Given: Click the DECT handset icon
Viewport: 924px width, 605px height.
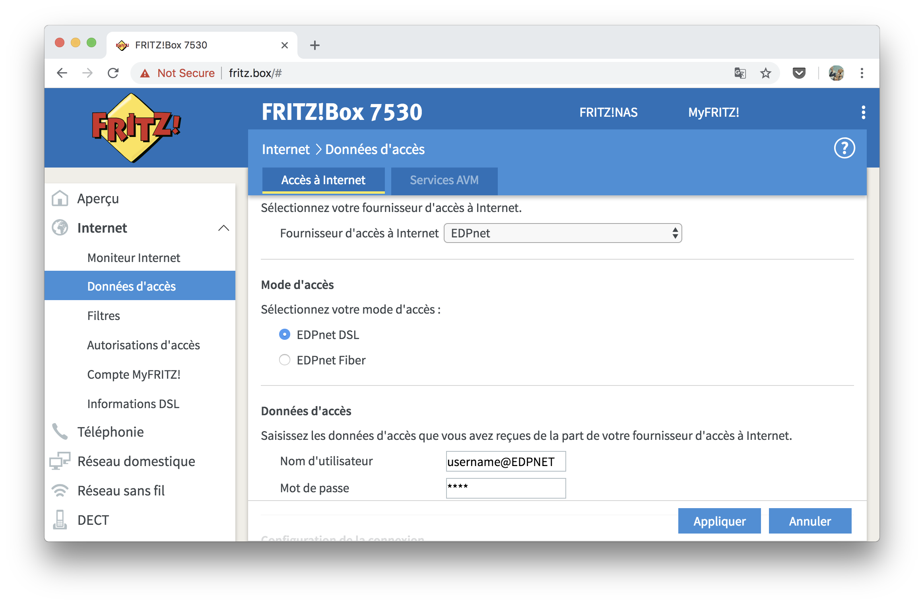Looking at the screenshot, I should click(x=60, y=520).
